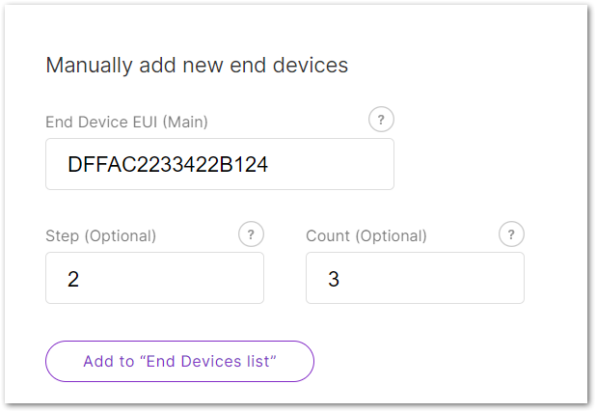
Task: Click the "Manually add new end devices" heading
Action: click(197, 65)
